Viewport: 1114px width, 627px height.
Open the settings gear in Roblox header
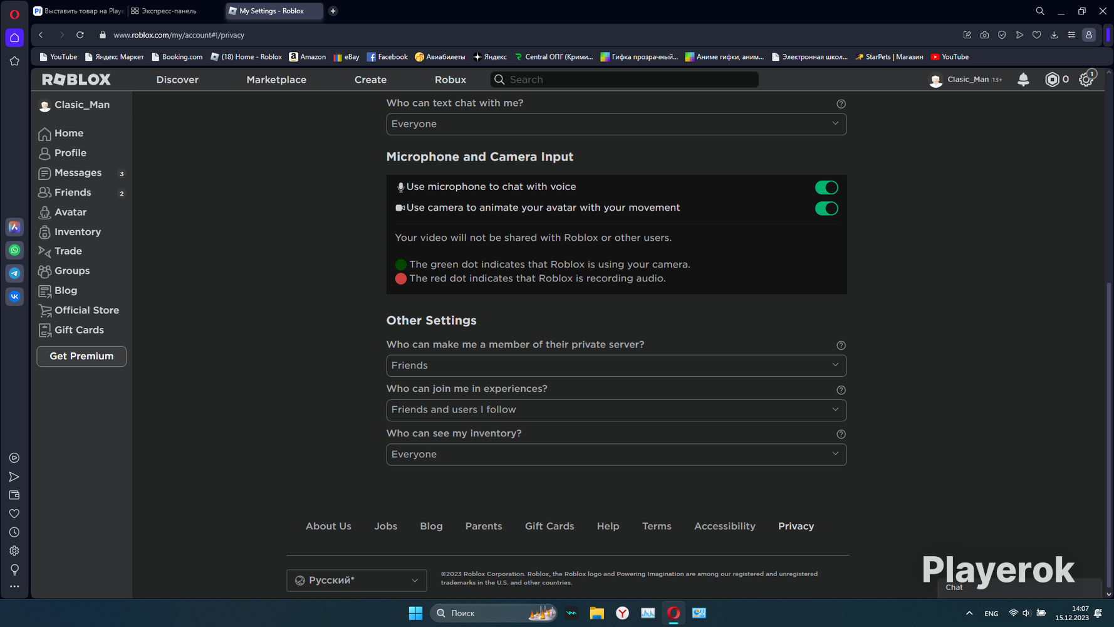tap(1086, 80)
